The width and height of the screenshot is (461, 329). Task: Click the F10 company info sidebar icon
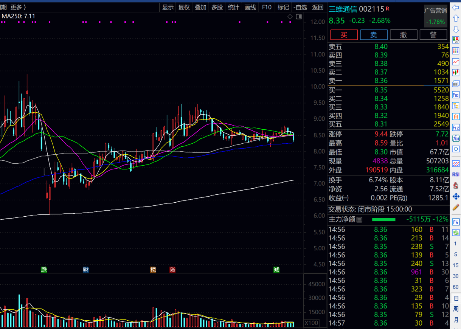(456, 95)
